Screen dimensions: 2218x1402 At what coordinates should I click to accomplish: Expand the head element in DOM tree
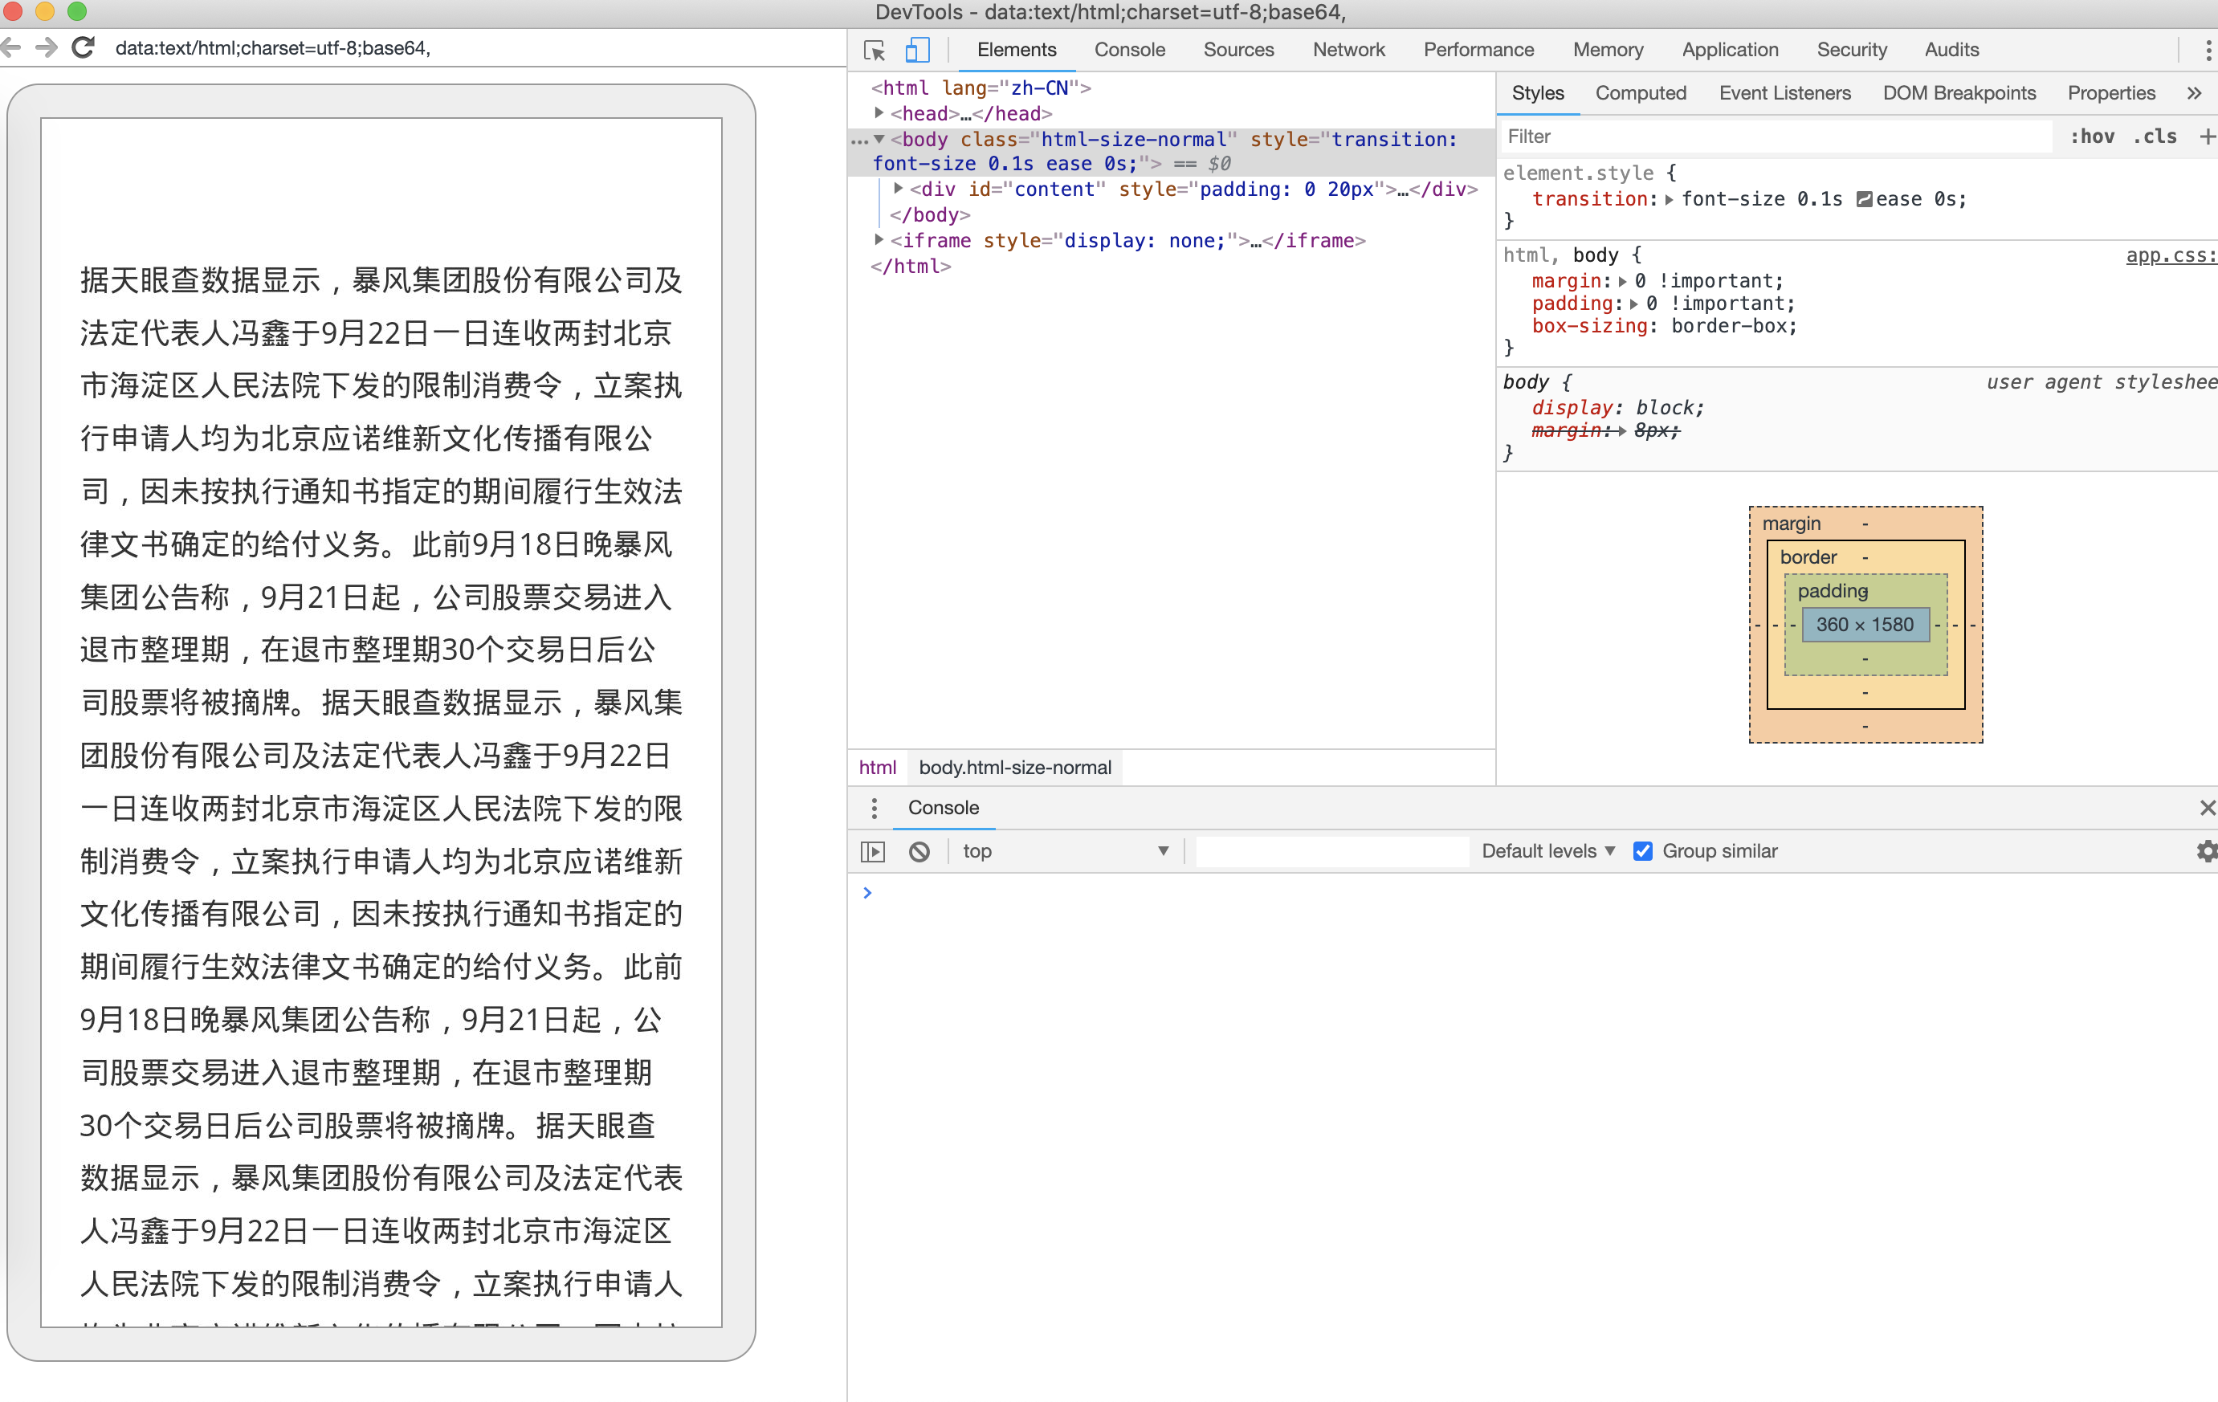coord(879,113)
